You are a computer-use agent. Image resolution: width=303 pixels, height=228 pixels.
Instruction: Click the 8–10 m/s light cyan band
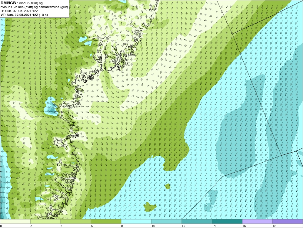click(136, 221)
